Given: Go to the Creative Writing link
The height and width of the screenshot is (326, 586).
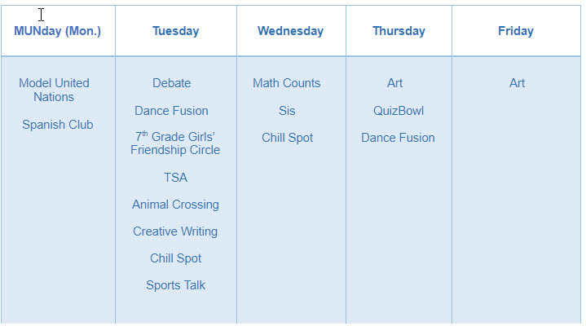Looking at the screenshot, I should click(x=175, y=231).
